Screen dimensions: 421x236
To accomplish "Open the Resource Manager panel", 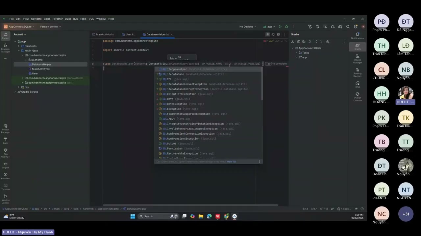I will click(x=5, y=48).
